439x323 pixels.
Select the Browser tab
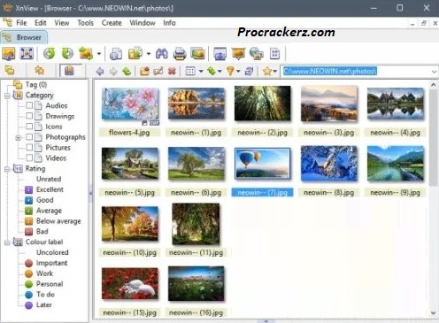24,37
